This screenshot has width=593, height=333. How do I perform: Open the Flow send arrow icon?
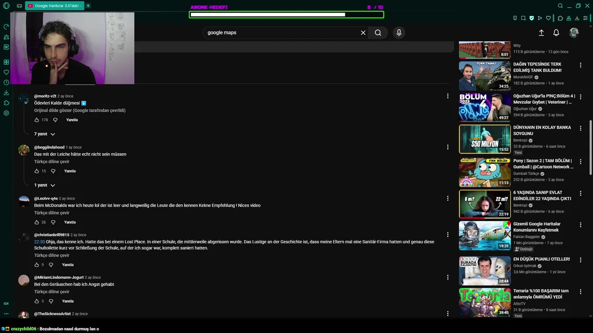[x=540, y=18]
